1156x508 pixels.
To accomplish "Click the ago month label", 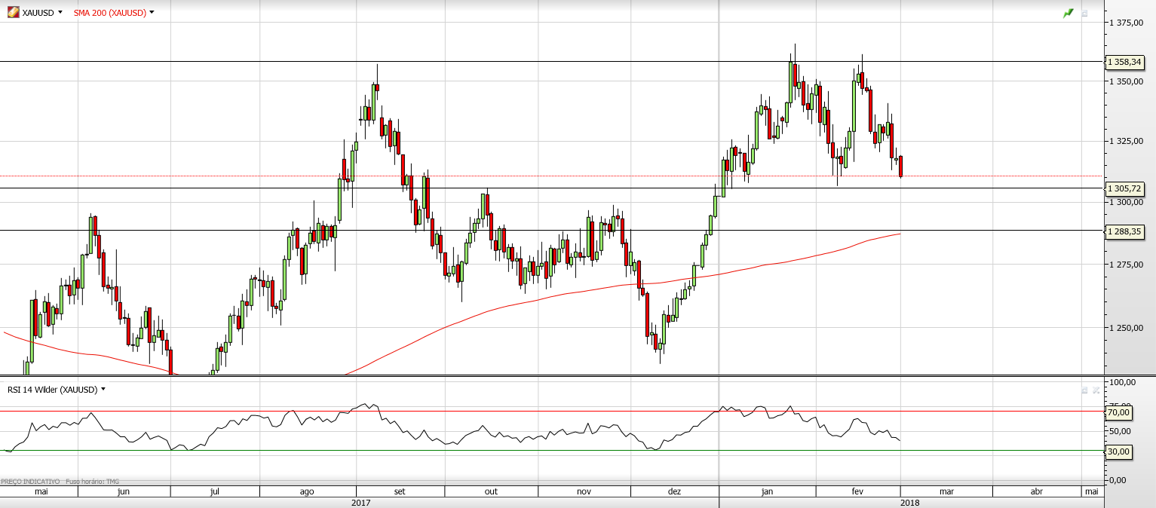I will coord(307,491).
